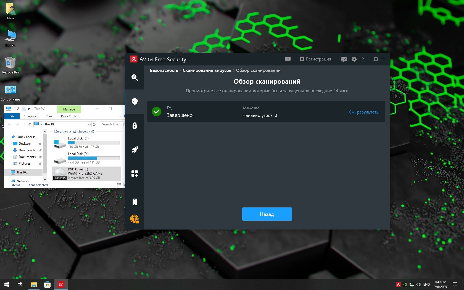Screen dimensions: 464x290
Task: Open Avira Performance rocket sidebar icon
Action: click(135, 150)
